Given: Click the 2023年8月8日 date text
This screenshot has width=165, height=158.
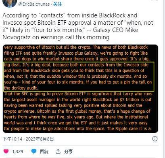Looking at the screenshot, I should coord(40,139).
